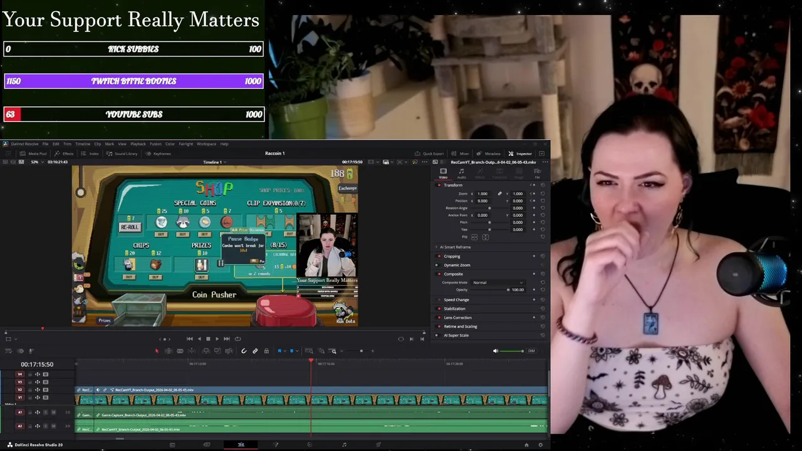Viewport: 802px width, 451px height.
Task: Toggle Linked Selection chain icon
Action: (x=255, y=351)
